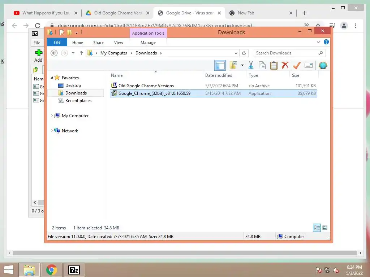
Task: Click the Forward arrow in Downloads window
Action: 64,53
